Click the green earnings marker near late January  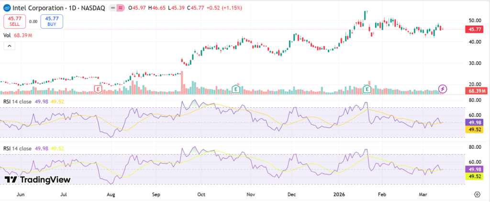[x=367, y=89]
